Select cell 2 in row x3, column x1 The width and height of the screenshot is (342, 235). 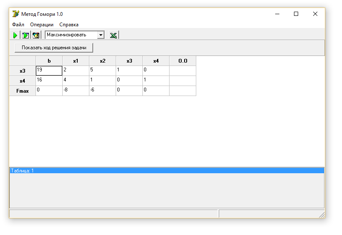point(76,71)
